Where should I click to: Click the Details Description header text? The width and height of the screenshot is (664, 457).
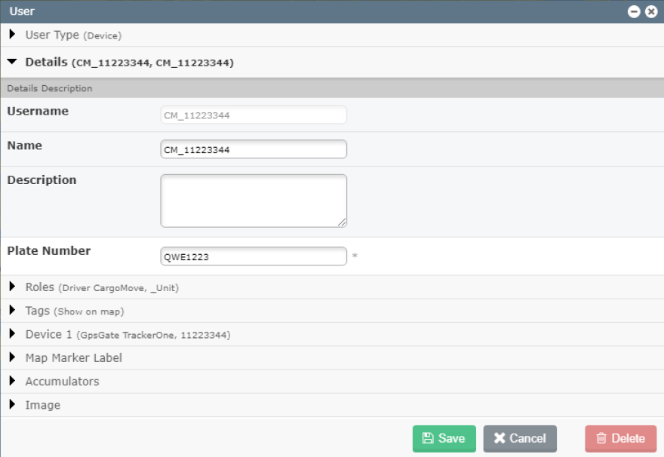(x=50, y=88)
